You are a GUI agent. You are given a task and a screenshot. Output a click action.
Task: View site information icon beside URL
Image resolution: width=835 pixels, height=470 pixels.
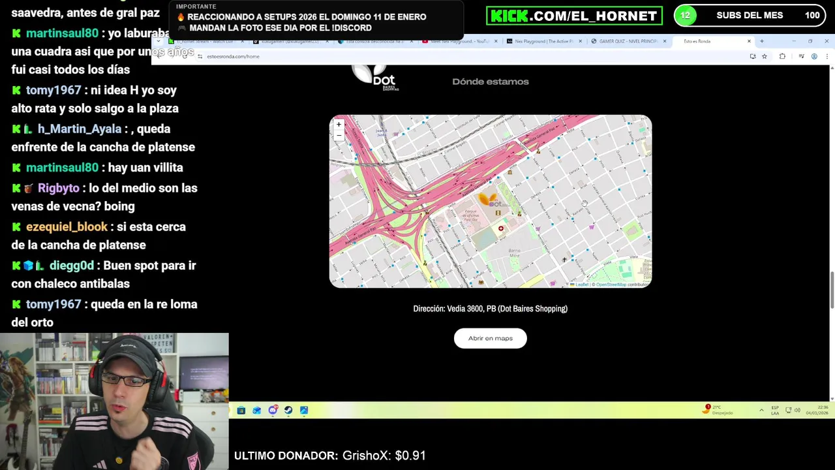tap(200, 57)
